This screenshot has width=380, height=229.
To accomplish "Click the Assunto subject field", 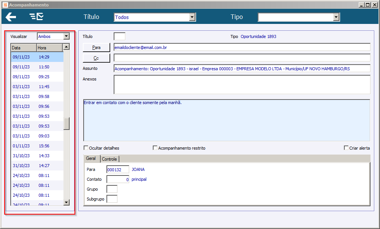I will point(242,68).
